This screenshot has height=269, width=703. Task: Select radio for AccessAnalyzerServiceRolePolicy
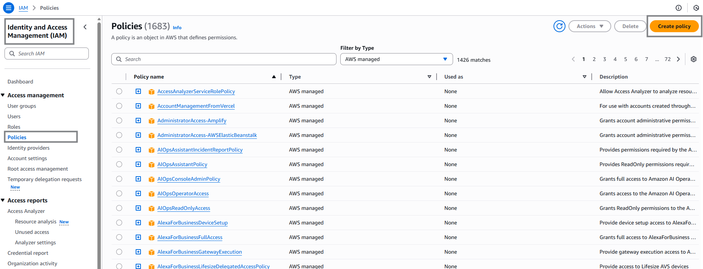point(119,91)
